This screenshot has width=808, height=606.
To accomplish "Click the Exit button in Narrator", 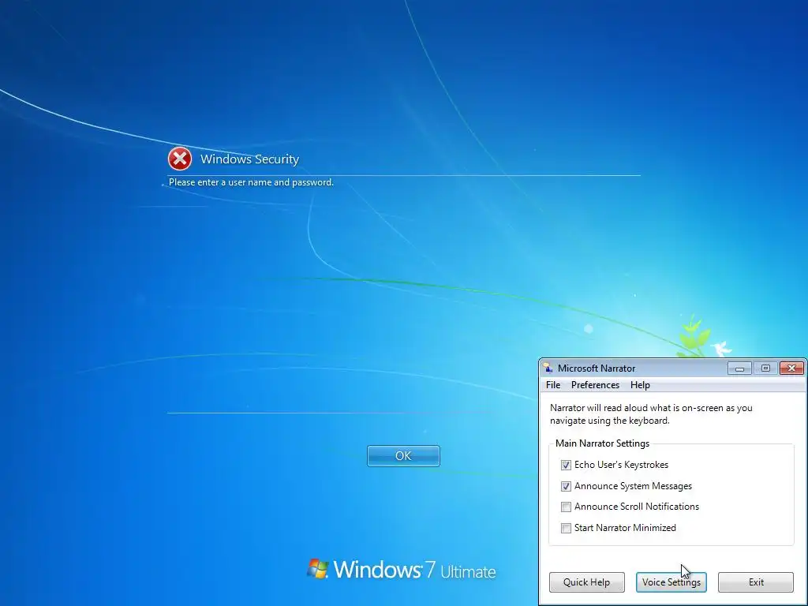I will (x=756, y=582).
